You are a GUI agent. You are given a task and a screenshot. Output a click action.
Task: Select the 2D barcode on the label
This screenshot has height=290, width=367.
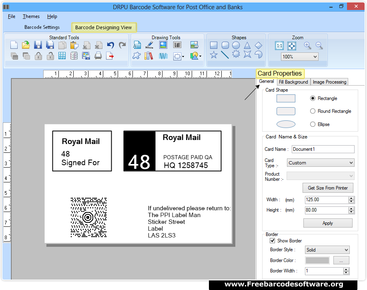coord(88,218)
